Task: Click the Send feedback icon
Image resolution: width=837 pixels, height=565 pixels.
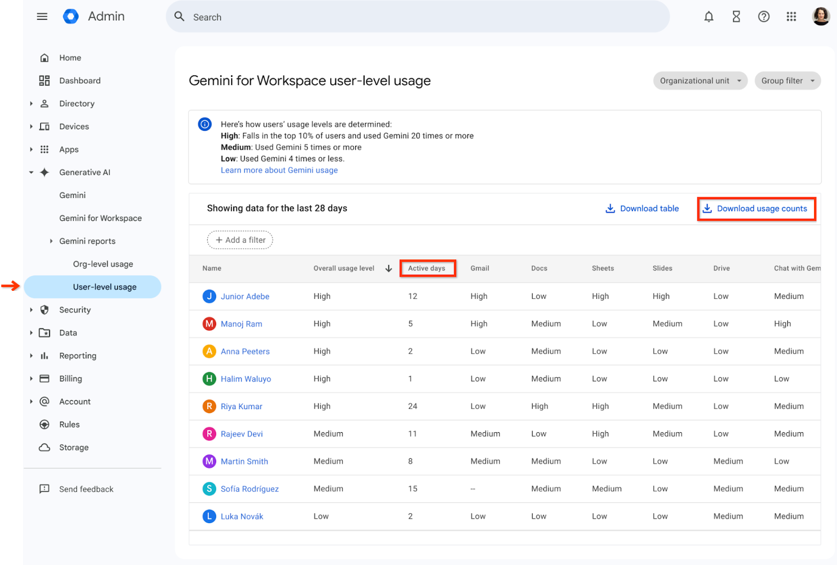Action: (x=44, y=489)
